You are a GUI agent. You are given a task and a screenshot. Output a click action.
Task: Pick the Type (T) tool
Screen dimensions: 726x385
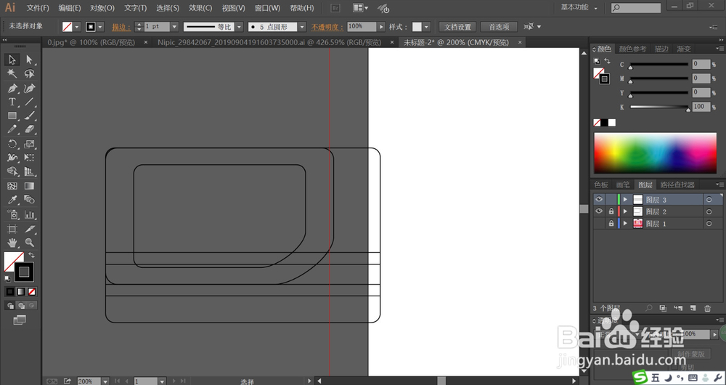pyautogui.click(x=12, y=102)
